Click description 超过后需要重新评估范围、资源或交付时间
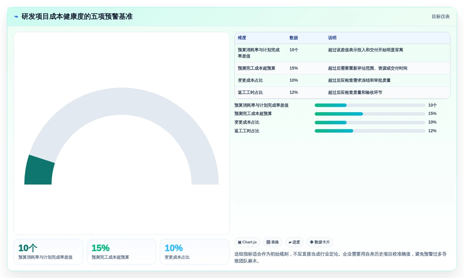 click(x=368, y=68)
